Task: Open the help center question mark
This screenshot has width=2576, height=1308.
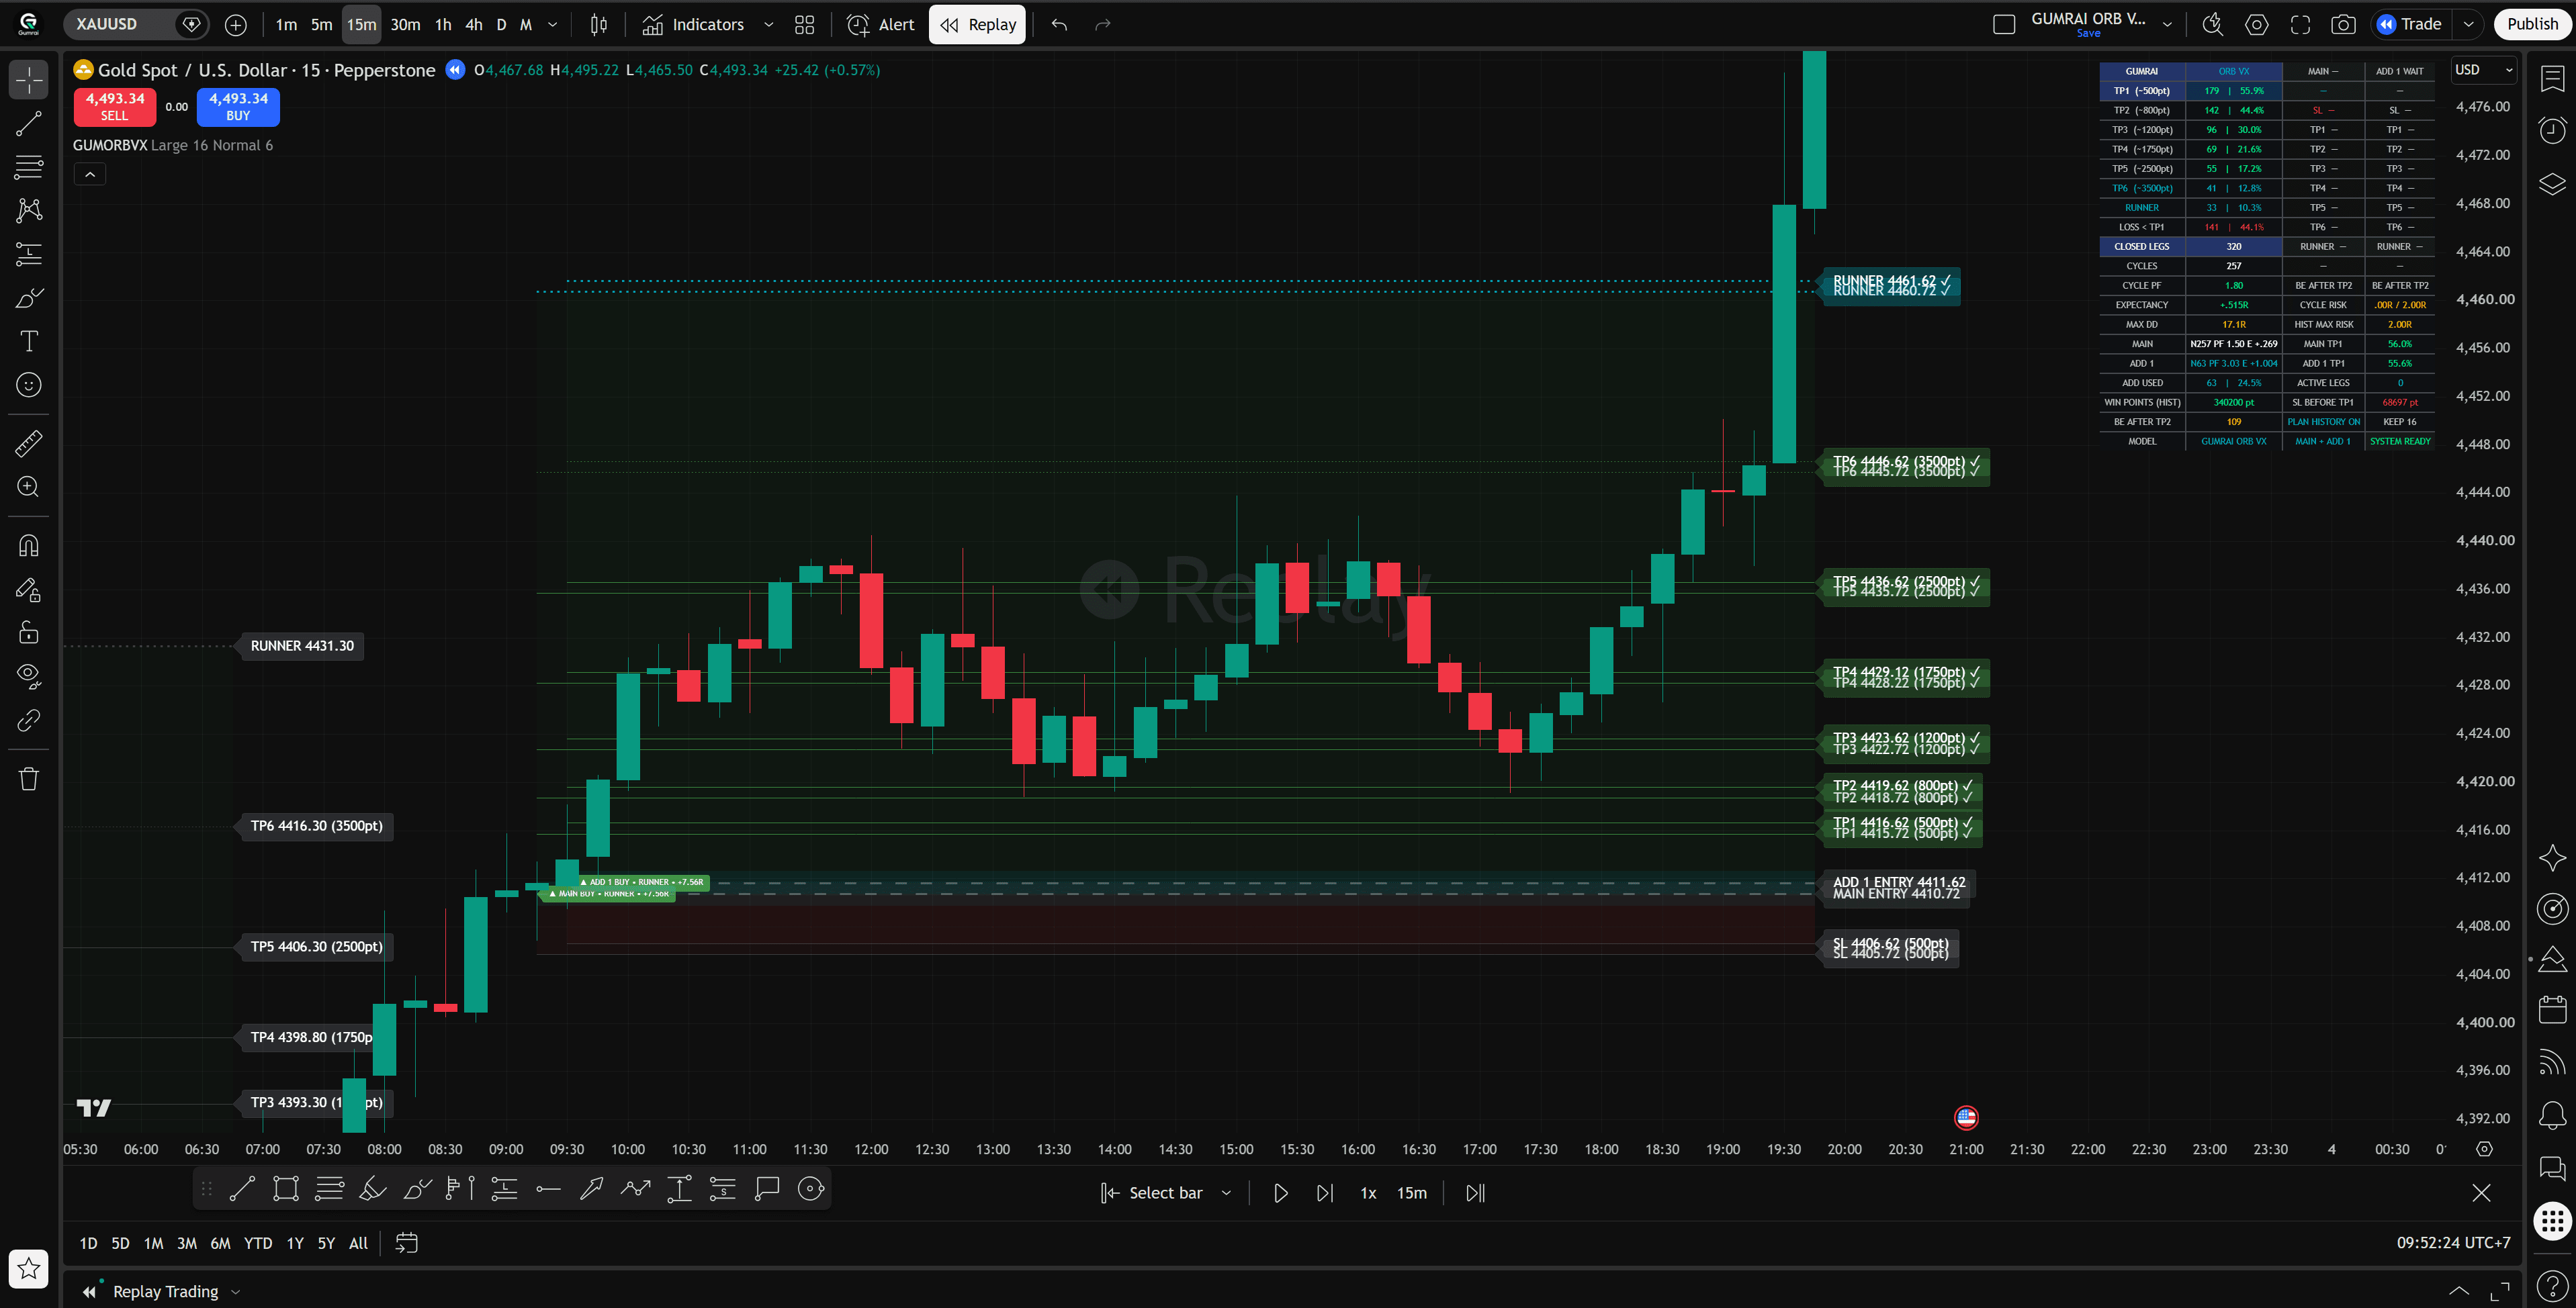Action: click(x=2552, y=1286)
